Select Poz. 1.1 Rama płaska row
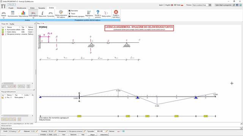Screen dimensions: 243x136 coord(17,97)
